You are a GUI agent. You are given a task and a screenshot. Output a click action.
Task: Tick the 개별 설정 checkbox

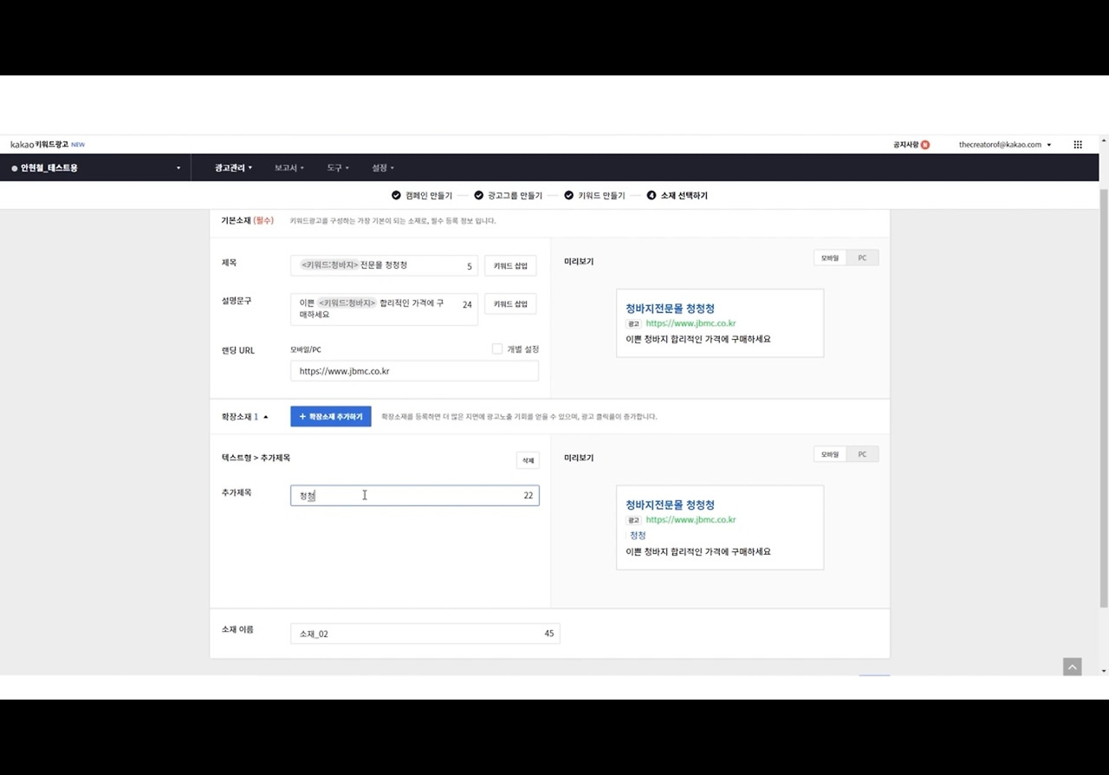[497, 349]
